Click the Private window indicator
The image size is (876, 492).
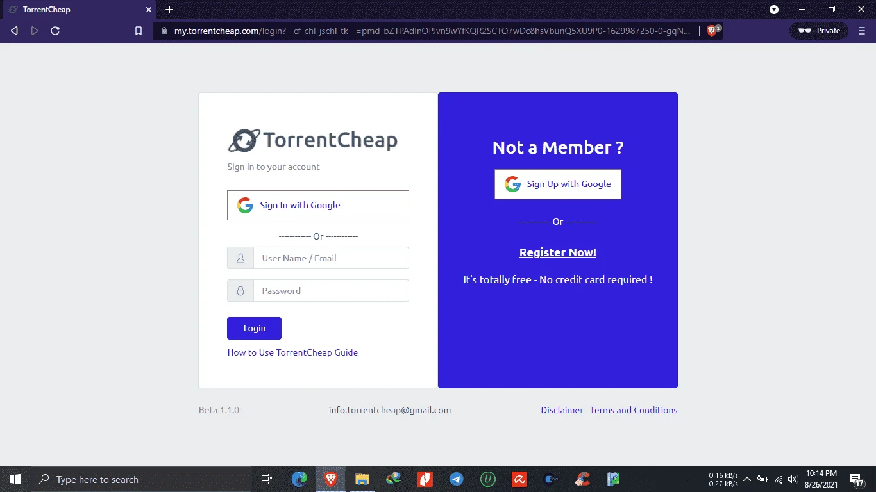tap(819, 31)
